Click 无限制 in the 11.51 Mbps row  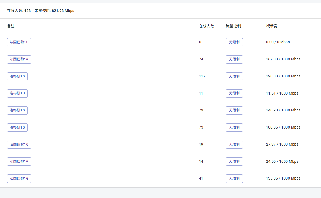(x=234, y=93)
